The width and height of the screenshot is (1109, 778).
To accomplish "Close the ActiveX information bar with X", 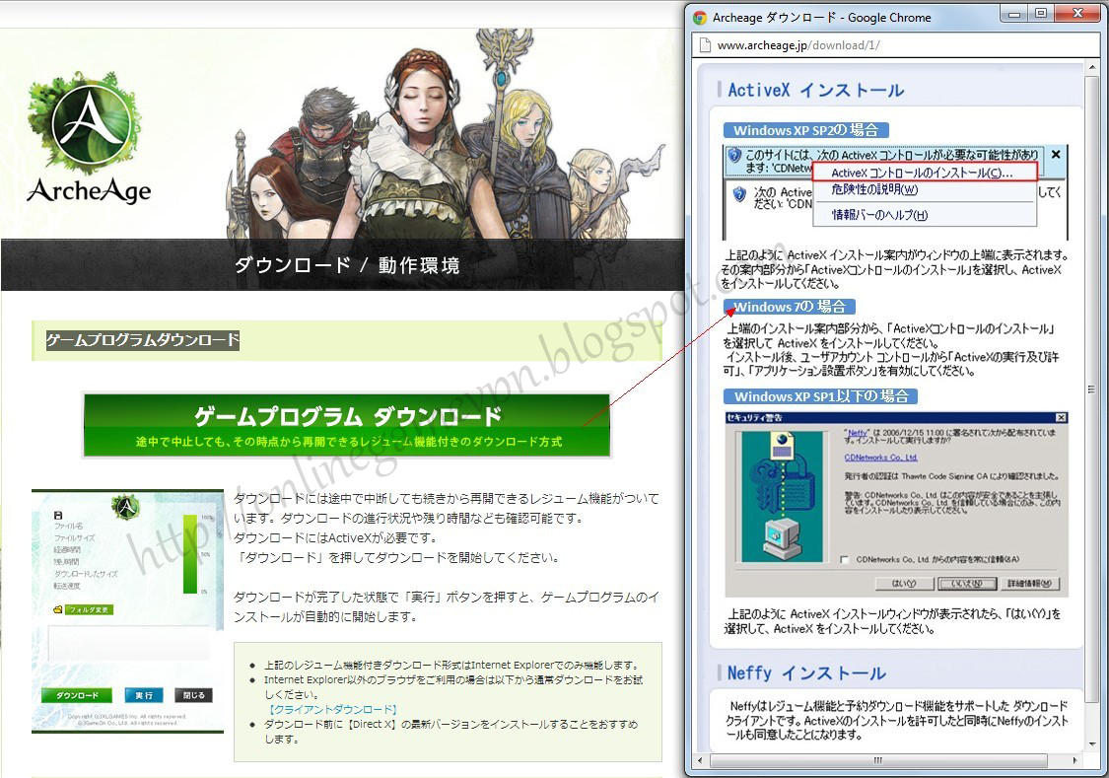I will 1056,154.
